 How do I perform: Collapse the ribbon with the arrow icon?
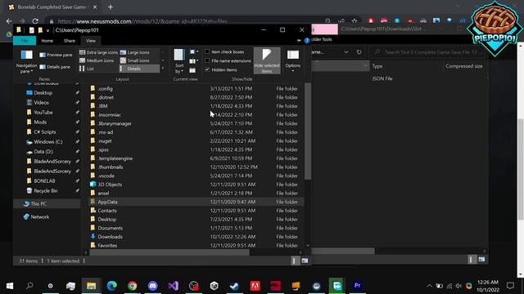(299, 41)
